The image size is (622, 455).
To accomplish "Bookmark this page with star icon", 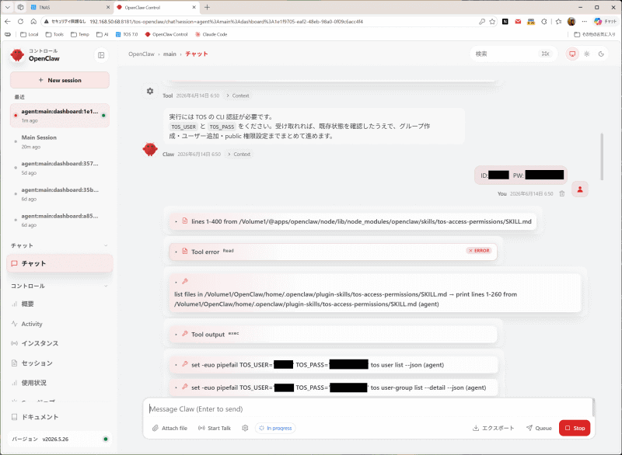I will pos(492,22).
